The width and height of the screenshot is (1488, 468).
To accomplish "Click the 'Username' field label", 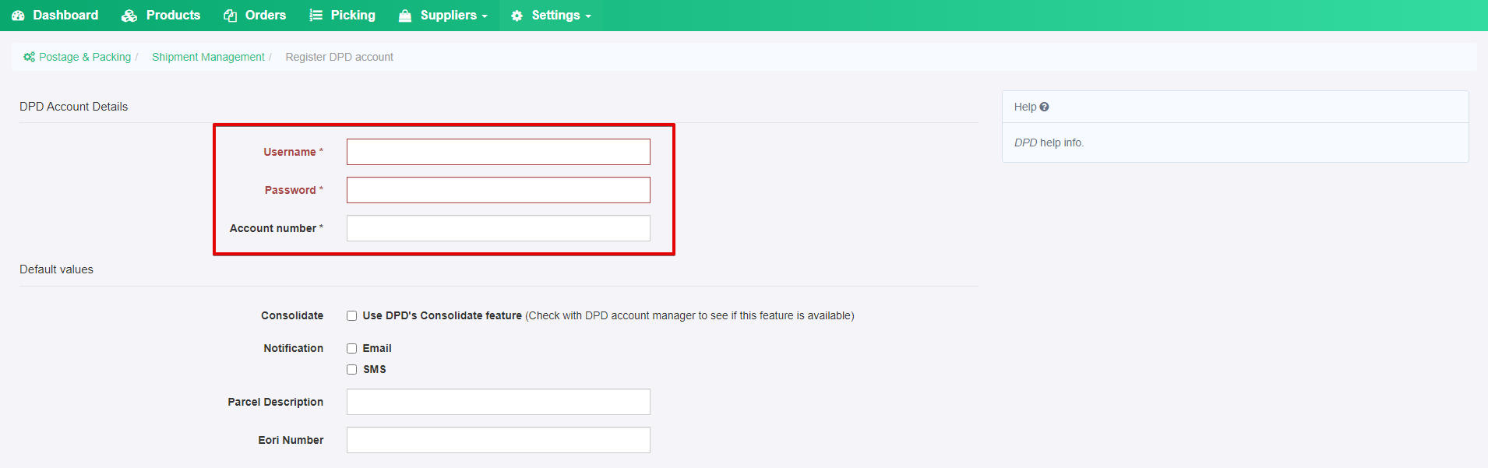I will point(290,152).
